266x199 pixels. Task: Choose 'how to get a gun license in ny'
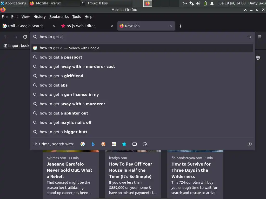coord(142,95)
